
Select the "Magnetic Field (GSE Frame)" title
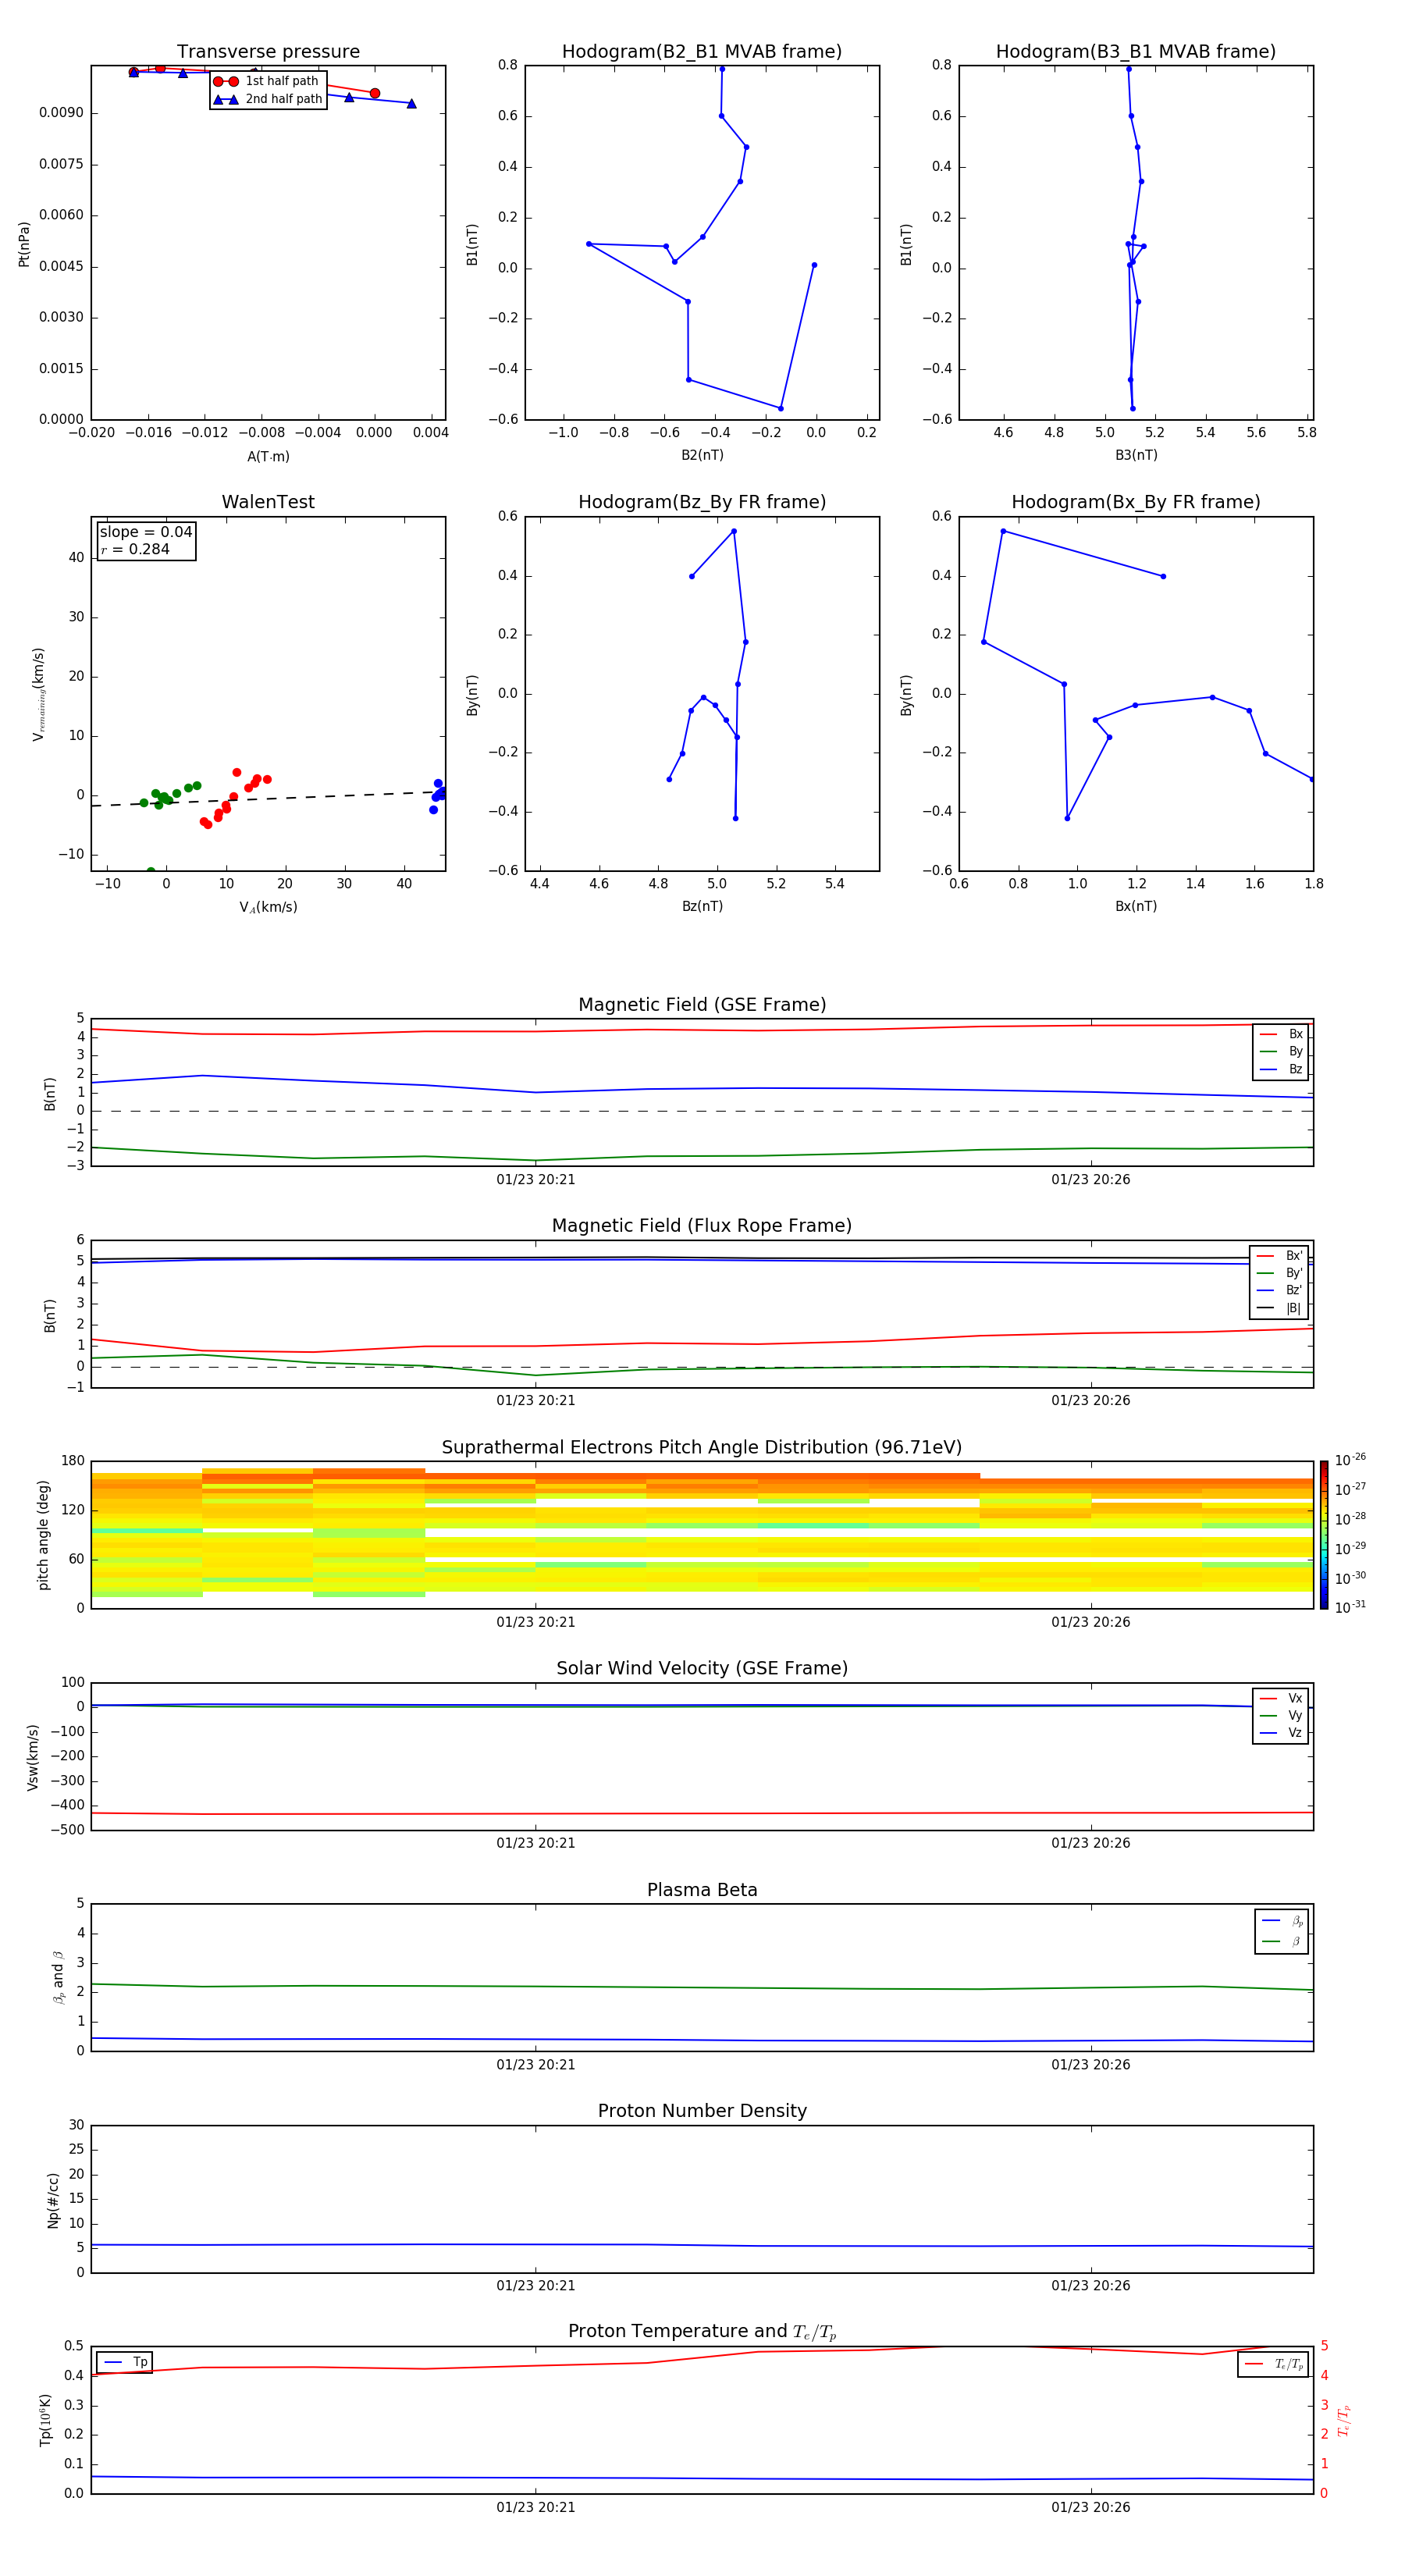[x=702, y=1005]
